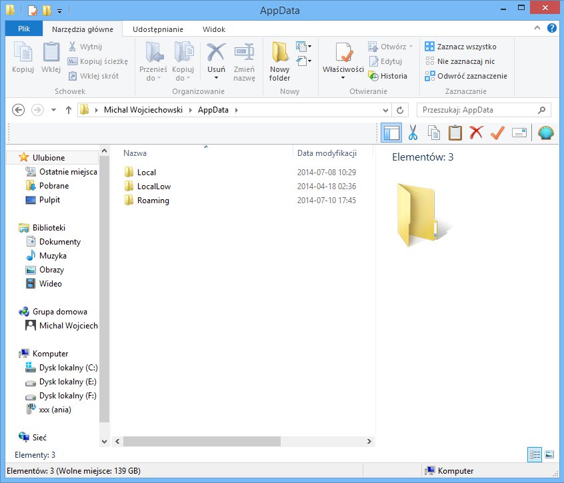Viewport: 564px width, 483px height.
Task: Click the shell settings icon
Action: tap(545, 133)
